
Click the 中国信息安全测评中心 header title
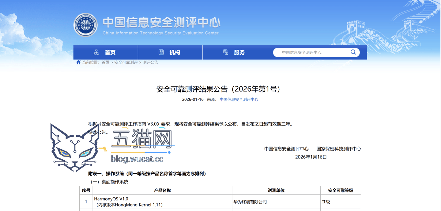(161, 22)
